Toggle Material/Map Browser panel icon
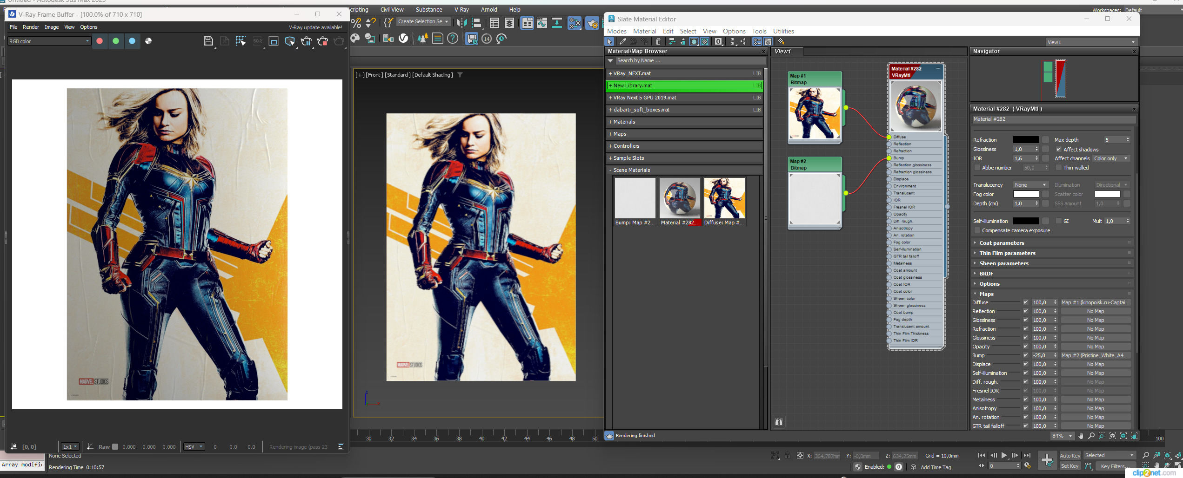The width and height of the screenshot is (1183, 478). tap(757, 42)
